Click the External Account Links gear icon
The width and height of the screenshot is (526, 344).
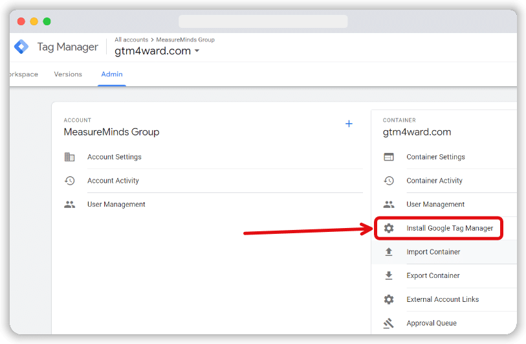389,299
